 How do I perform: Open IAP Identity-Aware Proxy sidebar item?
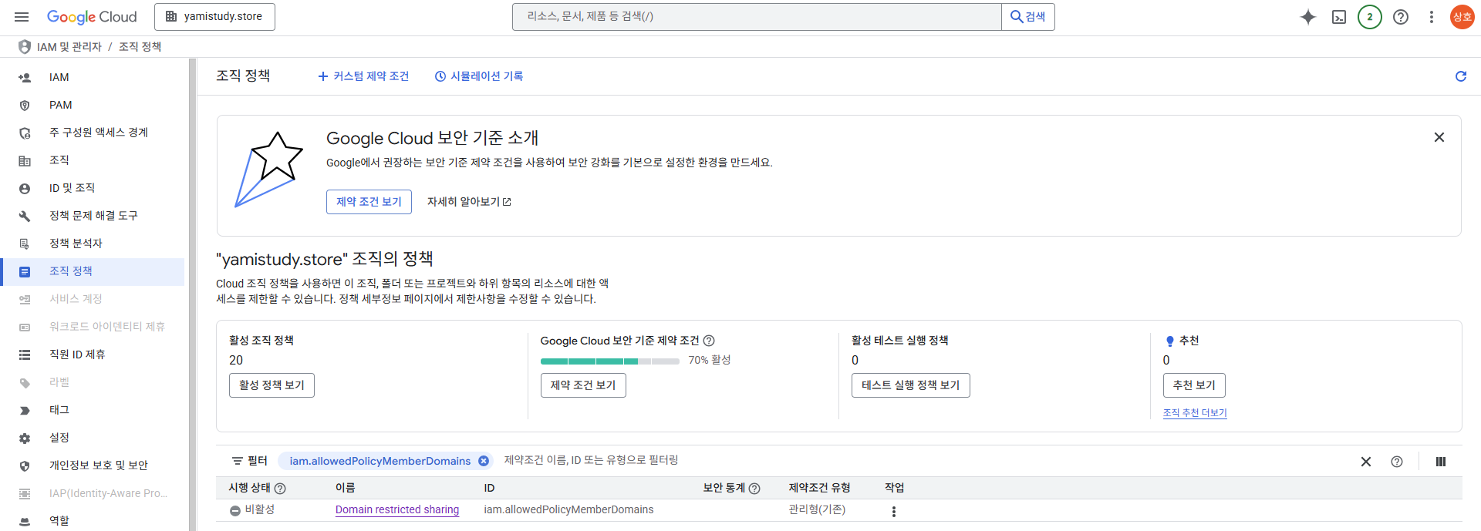(93, 493)
